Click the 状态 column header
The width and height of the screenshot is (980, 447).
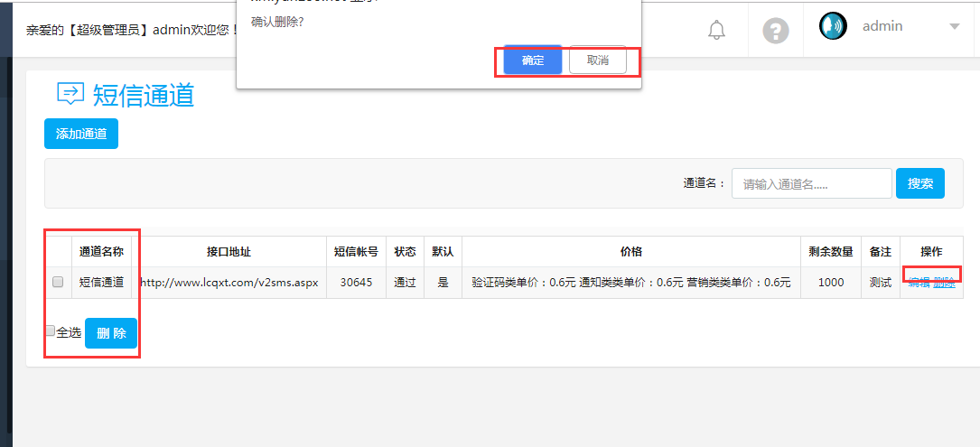(406, 252)
